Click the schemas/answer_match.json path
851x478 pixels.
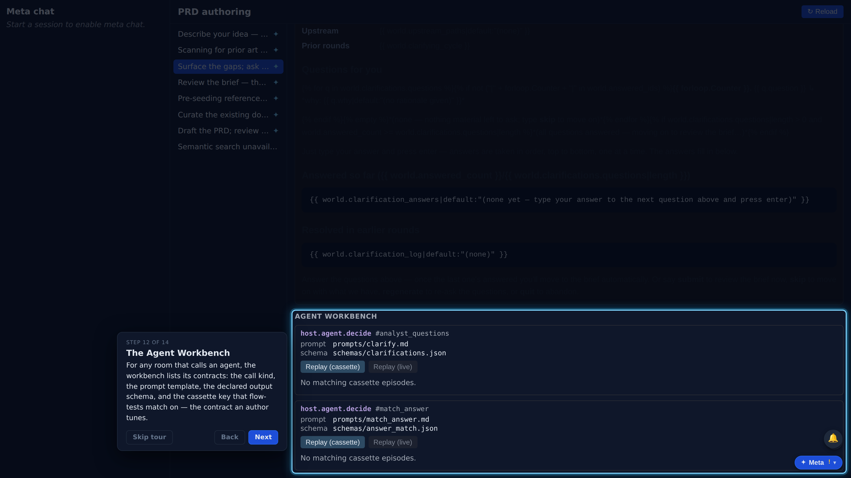tap(385, 428)
